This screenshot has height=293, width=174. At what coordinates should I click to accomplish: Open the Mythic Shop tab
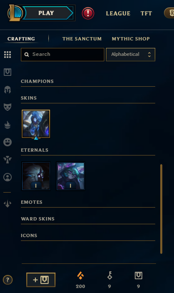pos(131,39)
